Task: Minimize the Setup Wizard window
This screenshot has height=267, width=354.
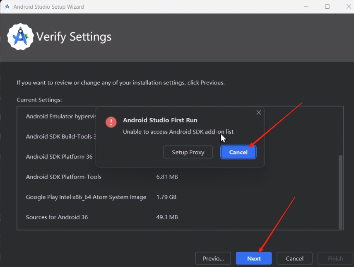Action: 306,7
